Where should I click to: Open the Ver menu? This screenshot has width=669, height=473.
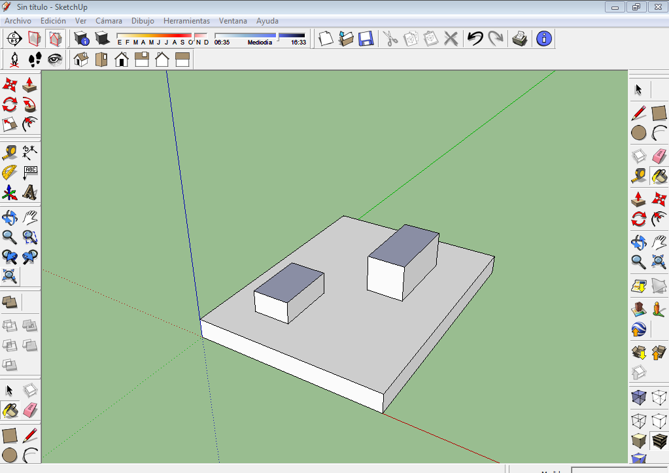pyautogui.click(x=80, y=21)
